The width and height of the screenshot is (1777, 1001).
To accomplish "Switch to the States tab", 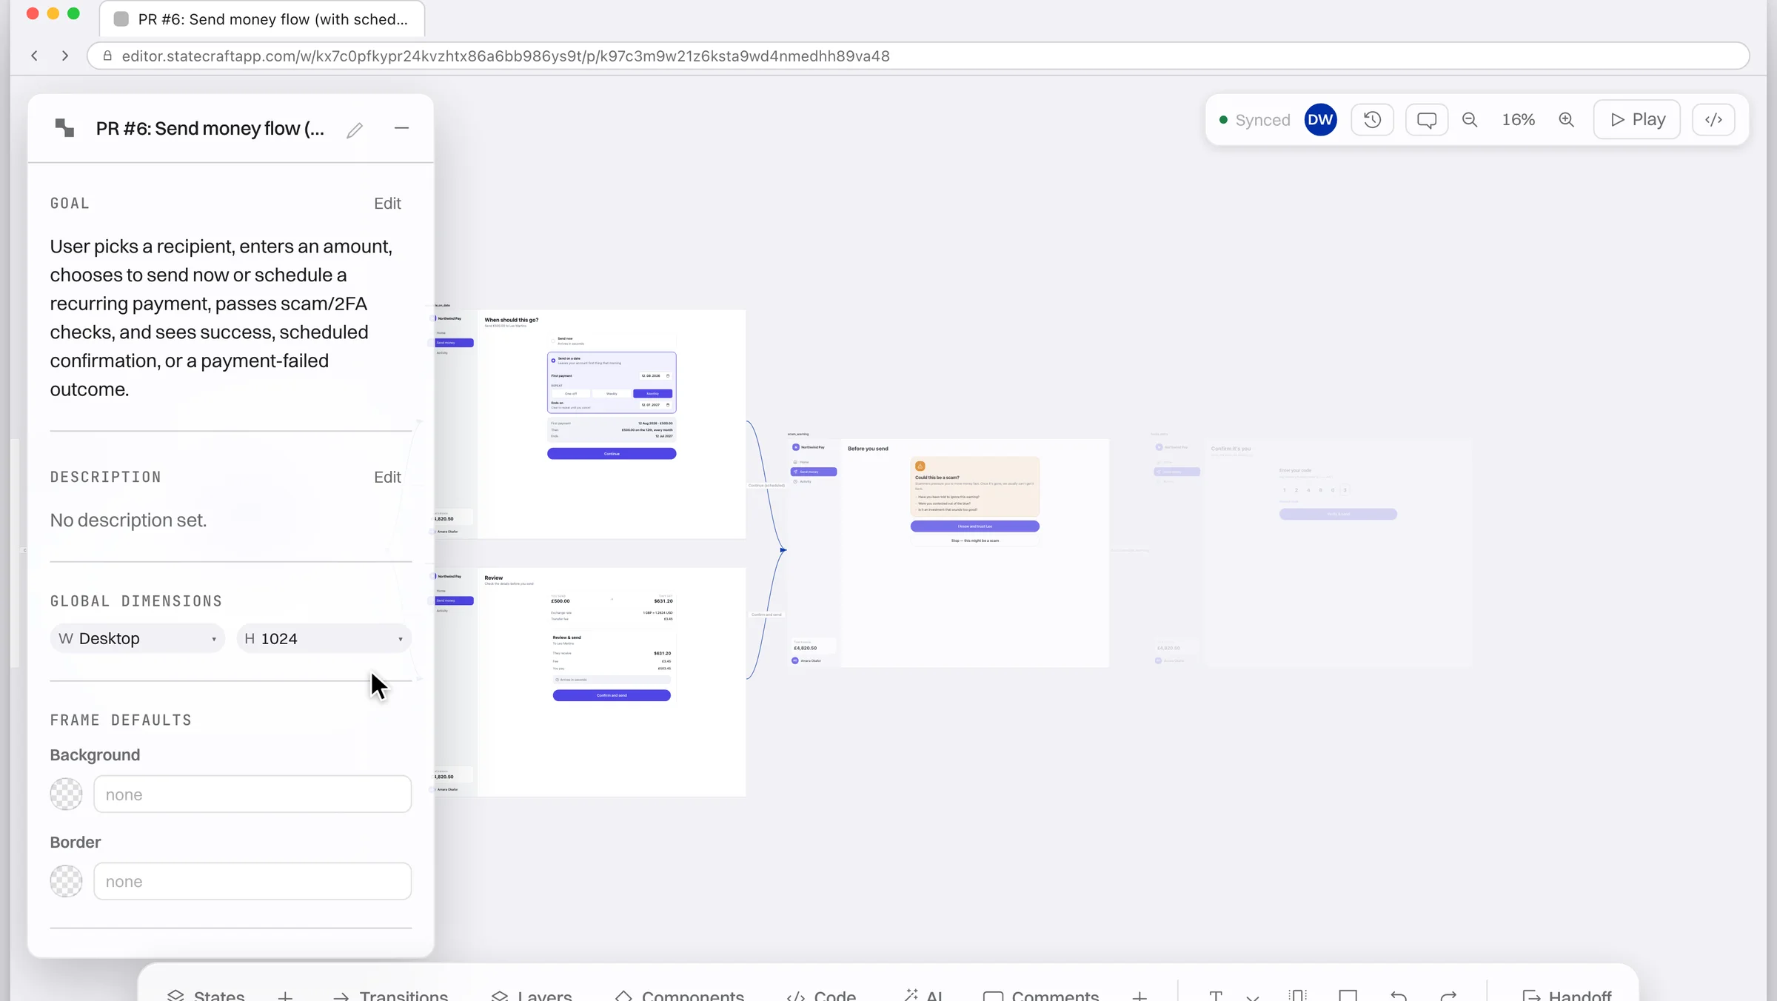I will point(206,995).
